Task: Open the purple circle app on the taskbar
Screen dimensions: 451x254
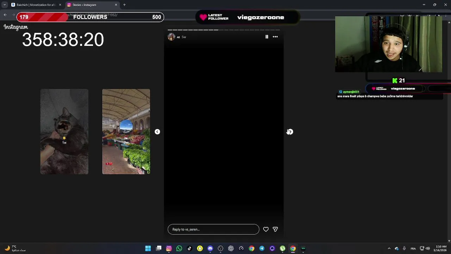Action: pyautogui.click(x=272, y=248)
